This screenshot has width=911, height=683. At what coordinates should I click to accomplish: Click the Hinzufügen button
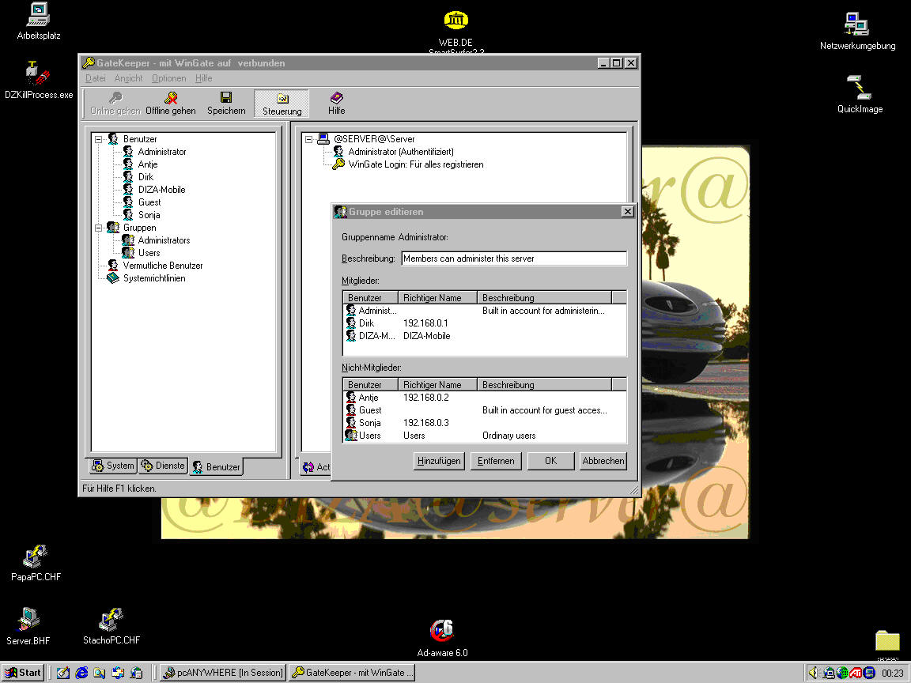tap(438, 461)
